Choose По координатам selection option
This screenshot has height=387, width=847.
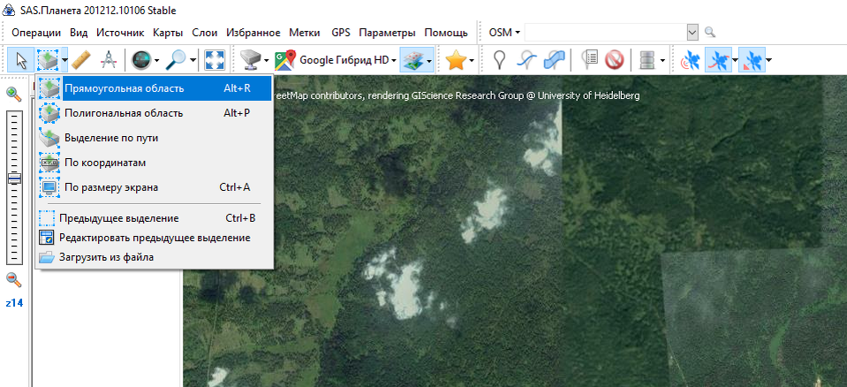click(x=155, y=163)
